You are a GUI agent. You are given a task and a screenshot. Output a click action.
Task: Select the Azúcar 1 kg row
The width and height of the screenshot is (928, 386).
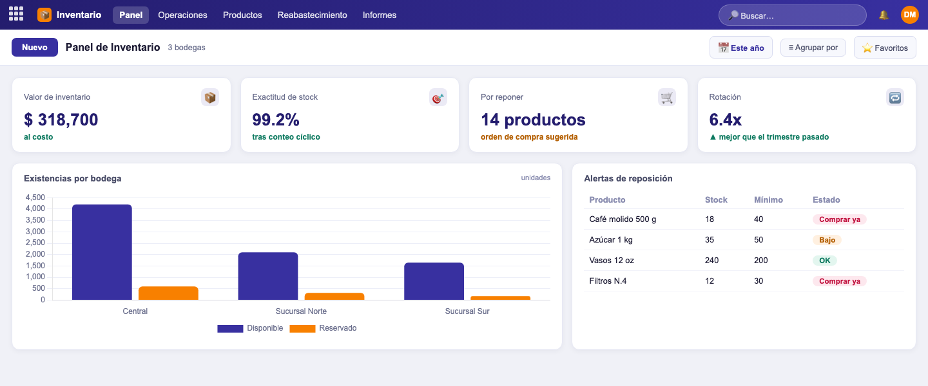(x=744, y=240)
